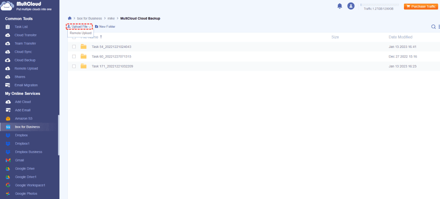Select the Remote Upload sidebar icon
440x199 pixels.
[x=8, y=69]
